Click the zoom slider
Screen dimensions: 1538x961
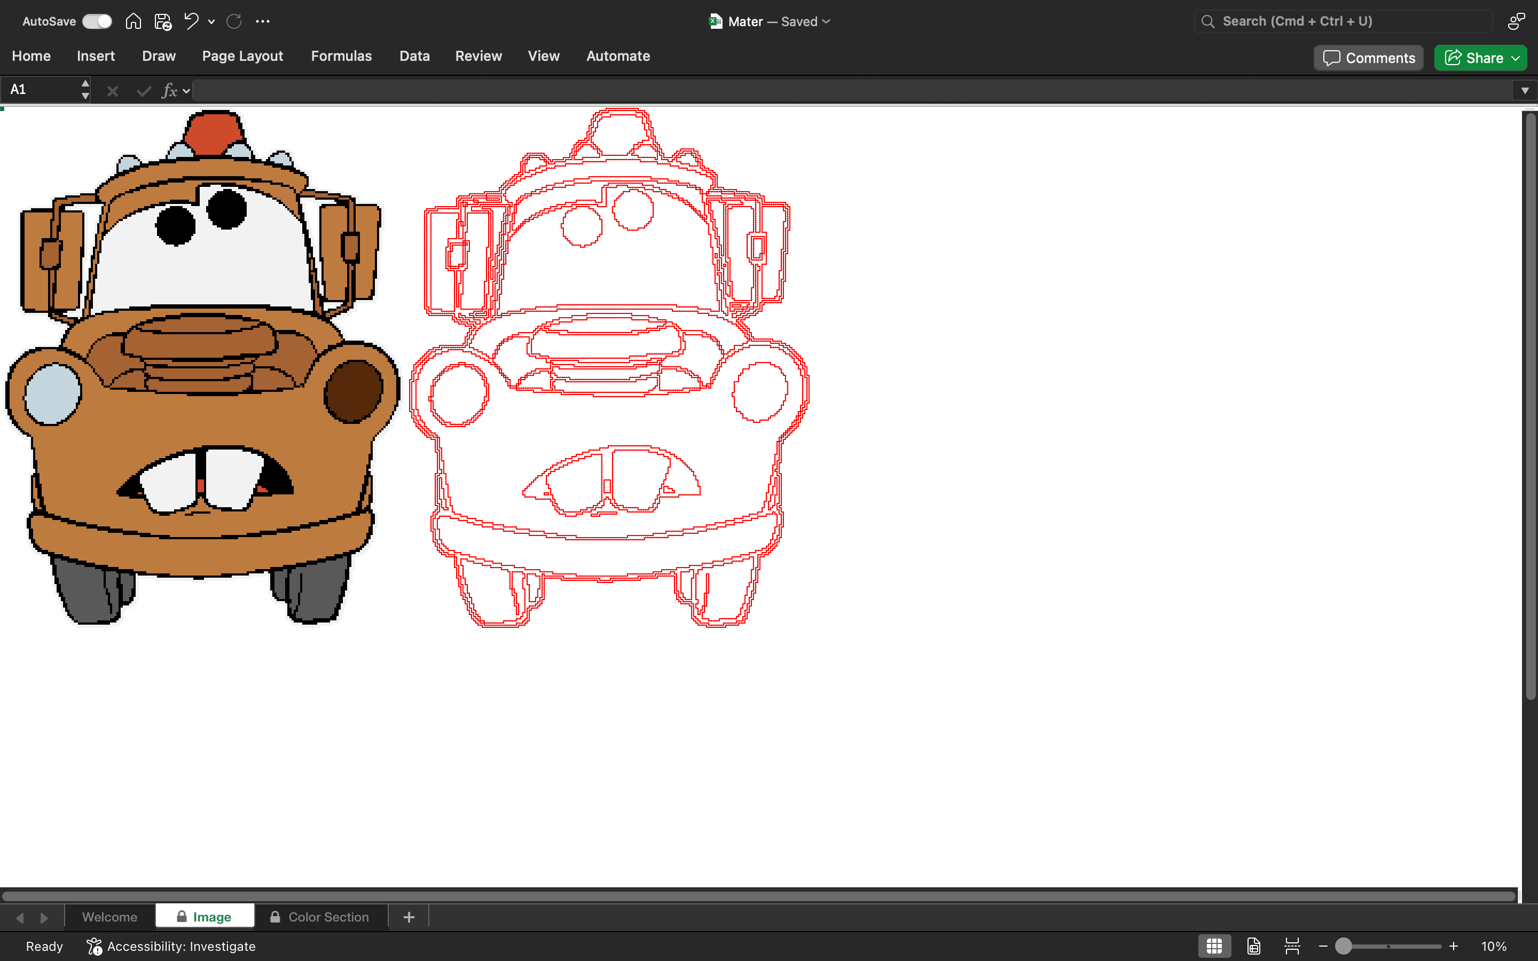click(1388, 947)
